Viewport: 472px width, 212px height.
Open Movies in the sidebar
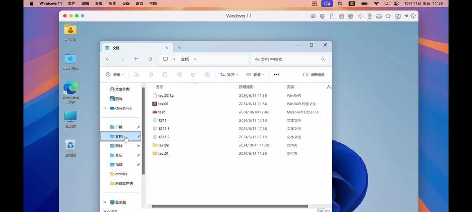[118, 174]
